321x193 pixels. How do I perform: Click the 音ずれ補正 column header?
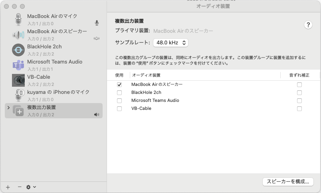pyautogui.click(x=299, y=75)
